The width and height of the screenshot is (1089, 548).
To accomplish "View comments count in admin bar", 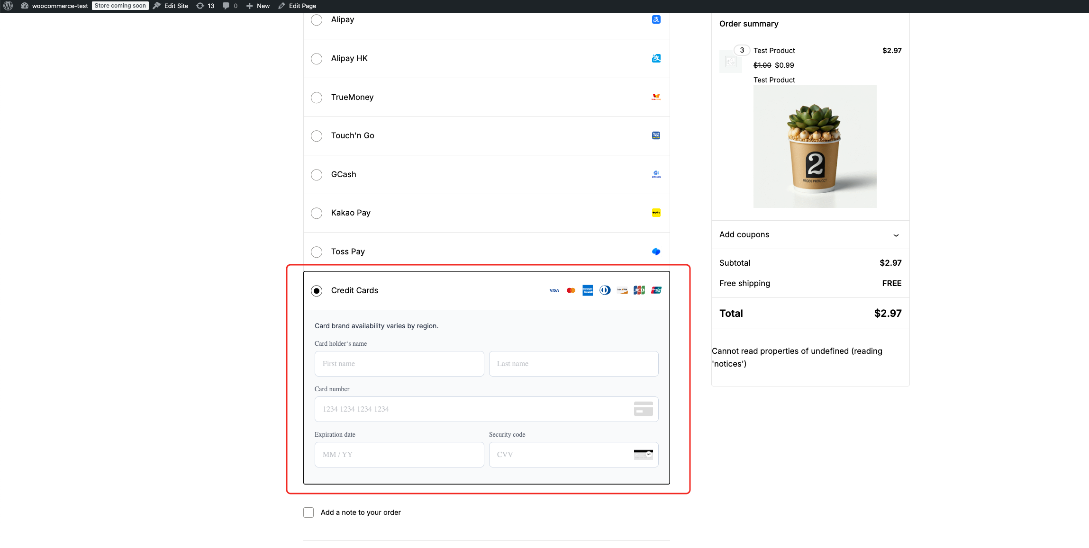I will click(x=230, y=6).
